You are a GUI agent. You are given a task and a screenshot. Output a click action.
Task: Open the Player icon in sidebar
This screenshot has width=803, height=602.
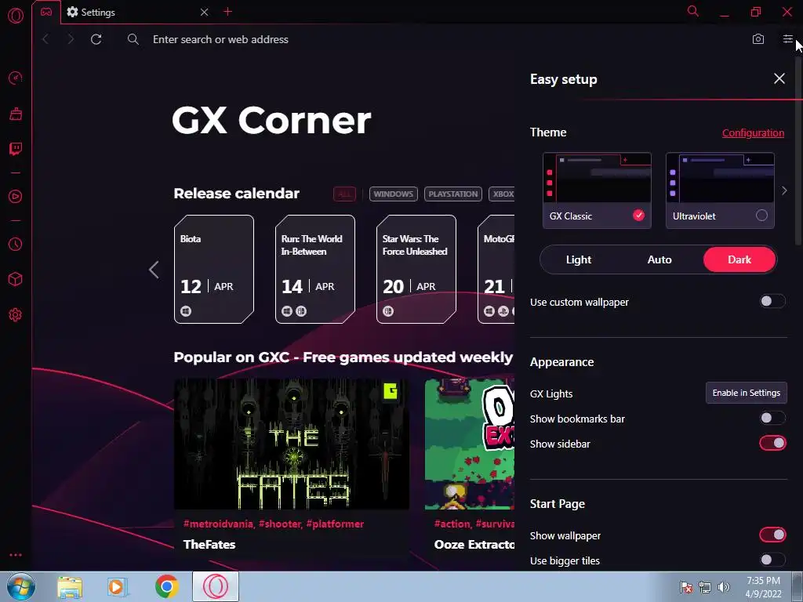coord(16,197)
